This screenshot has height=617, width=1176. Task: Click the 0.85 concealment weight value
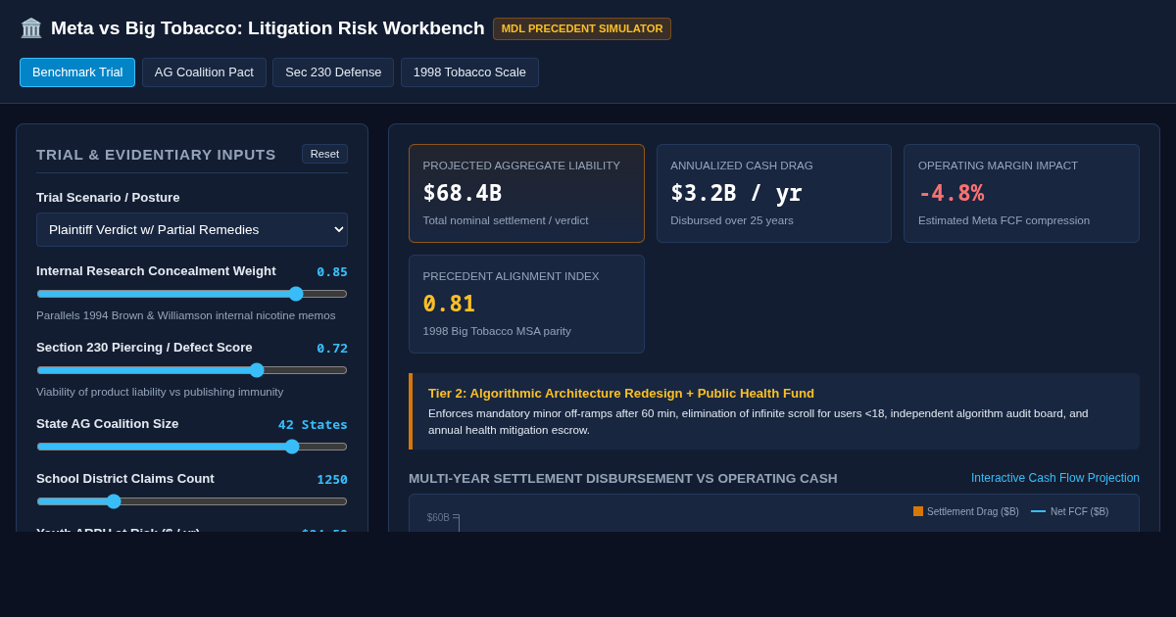pyautogui.click(x=332, y=272)
